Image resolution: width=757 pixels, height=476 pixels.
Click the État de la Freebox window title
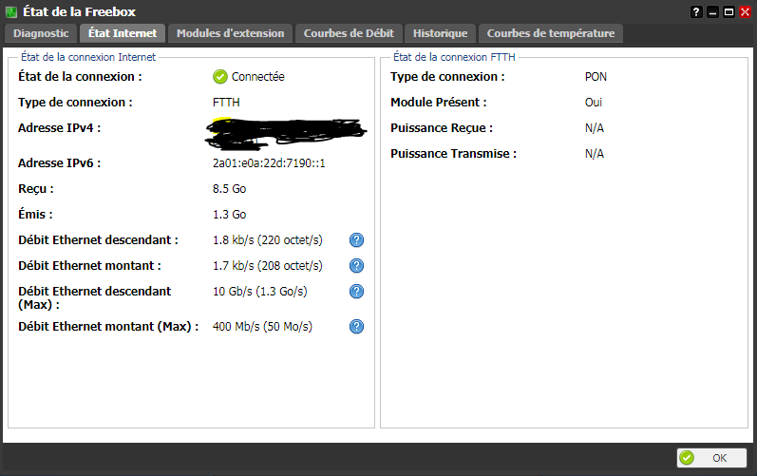(79, 12)
